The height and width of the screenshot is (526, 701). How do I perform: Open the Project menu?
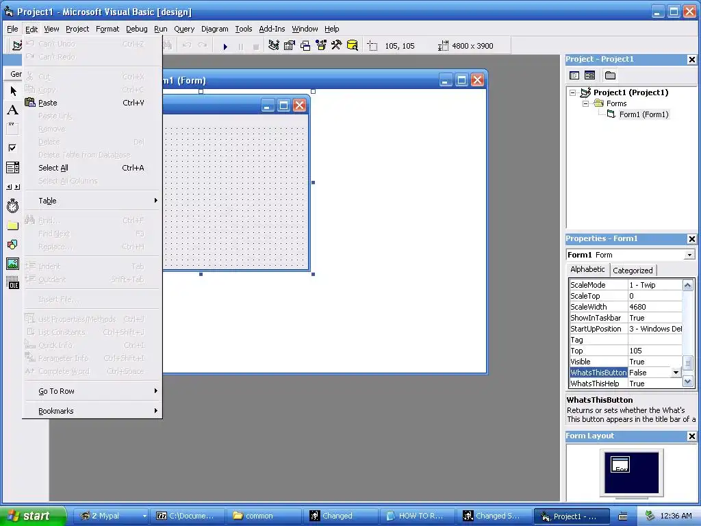click(x=77, y=29)
